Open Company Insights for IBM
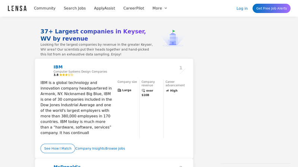This screenshot has height=167, width=298. (x=90, y=148)
